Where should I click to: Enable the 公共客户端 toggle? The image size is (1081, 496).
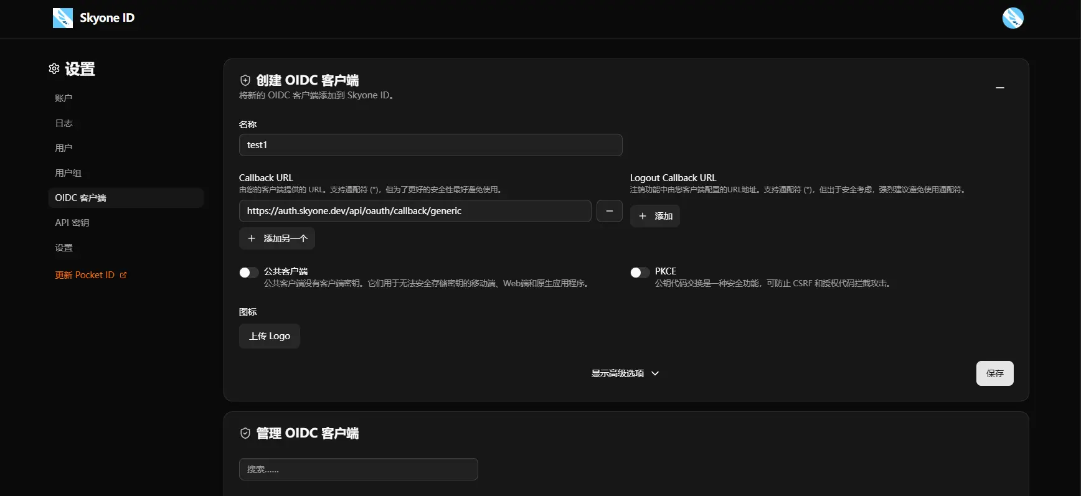tap(248, 273)
